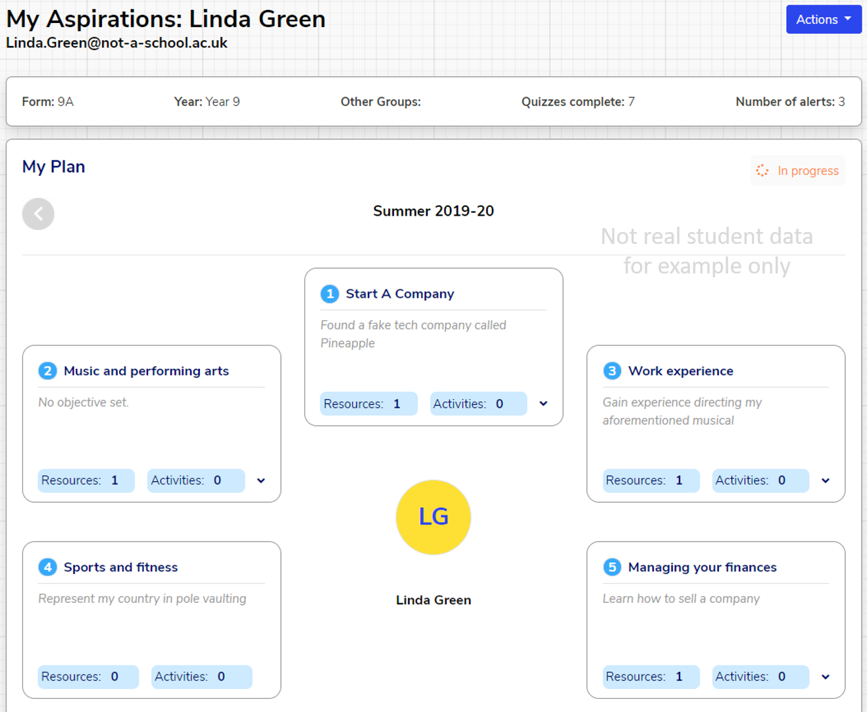Screen dimensions: 867x712
Task: Expand the Managing your finances card chevron
Action: click(x=825, y=676)
